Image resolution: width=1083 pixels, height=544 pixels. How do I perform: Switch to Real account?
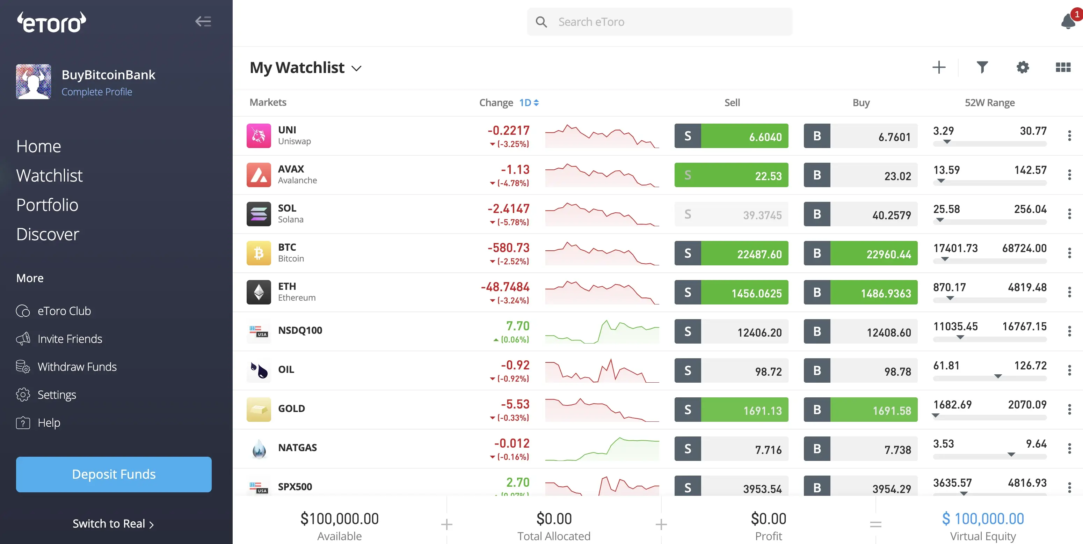pos(113,523)
